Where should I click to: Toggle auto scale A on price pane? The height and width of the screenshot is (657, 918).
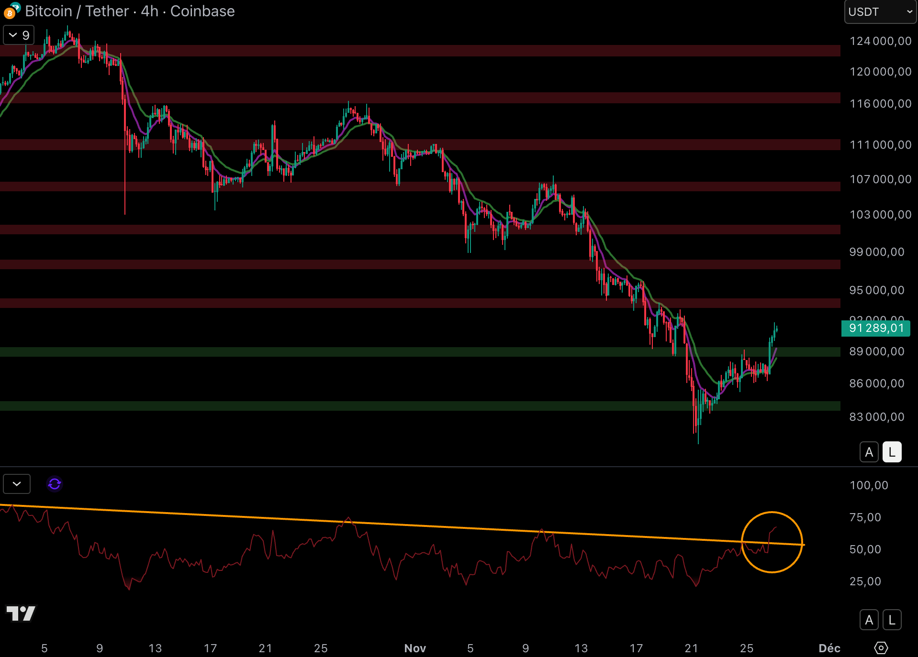tap(869, 452)
